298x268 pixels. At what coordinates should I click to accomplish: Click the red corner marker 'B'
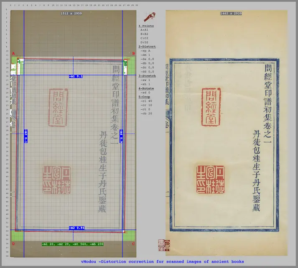133,53
